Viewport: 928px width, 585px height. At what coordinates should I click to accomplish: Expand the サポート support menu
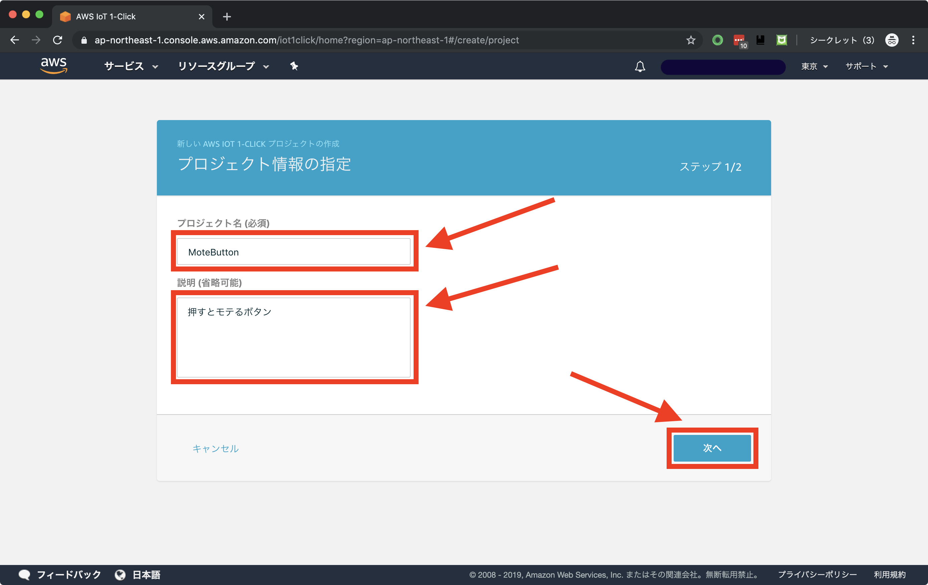(866, 66)
